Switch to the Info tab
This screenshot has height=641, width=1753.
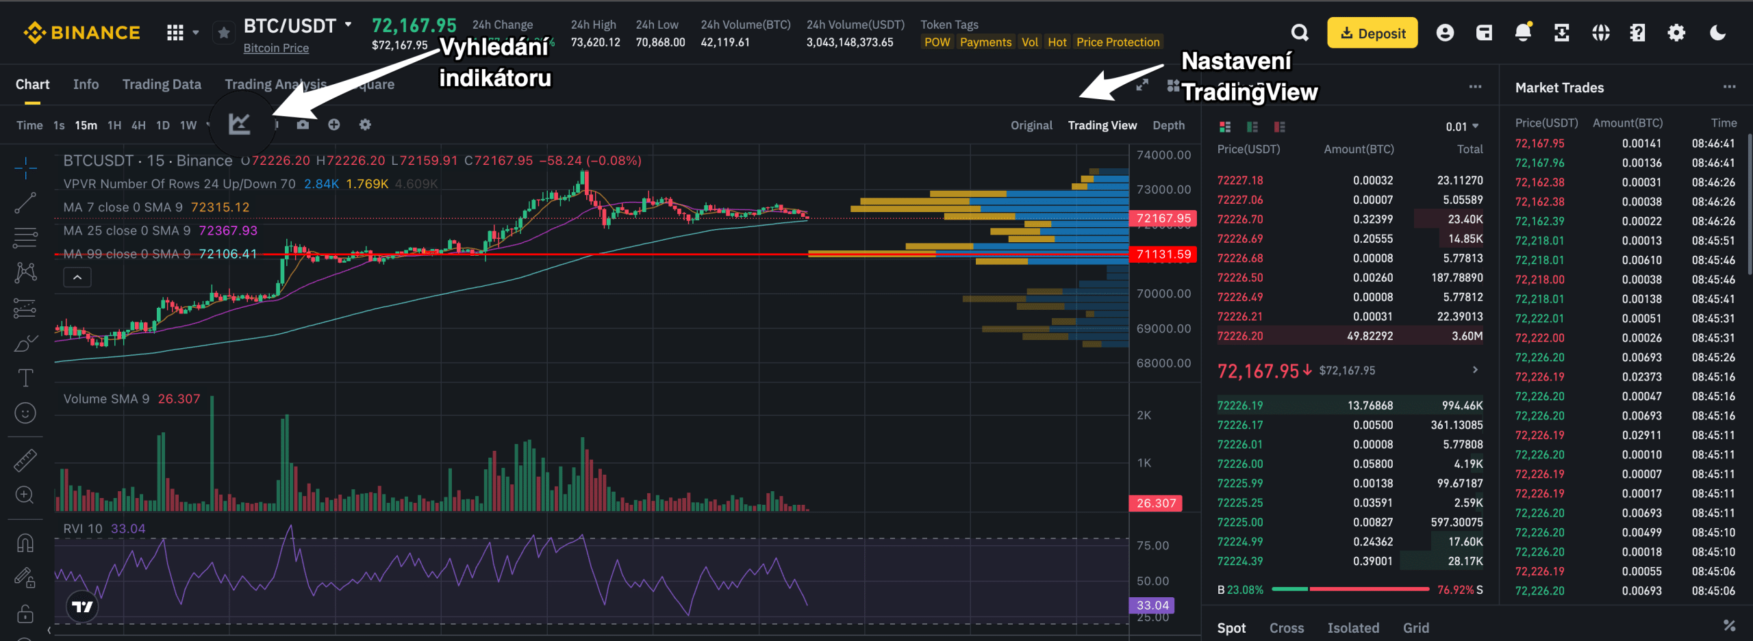[x=86, y=84]
